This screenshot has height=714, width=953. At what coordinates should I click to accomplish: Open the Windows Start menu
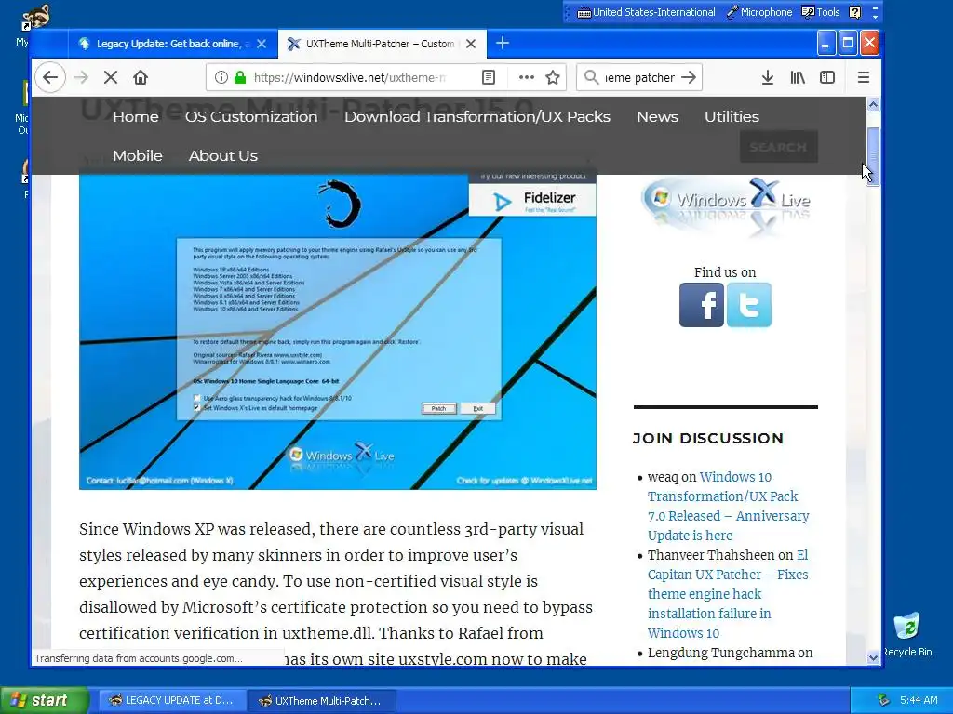[45, 700]
